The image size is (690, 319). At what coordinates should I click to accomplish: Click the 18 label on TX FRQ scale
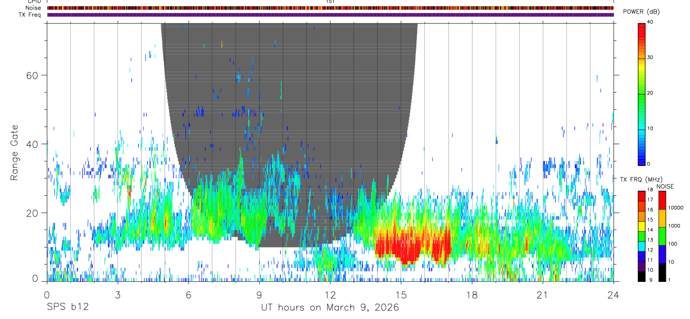click(650, 190)
